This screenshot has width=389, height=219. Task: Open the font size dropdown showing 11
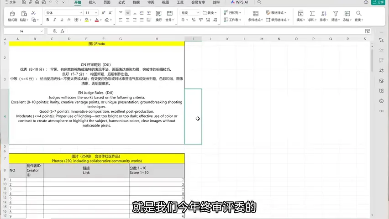pos(96,13)
